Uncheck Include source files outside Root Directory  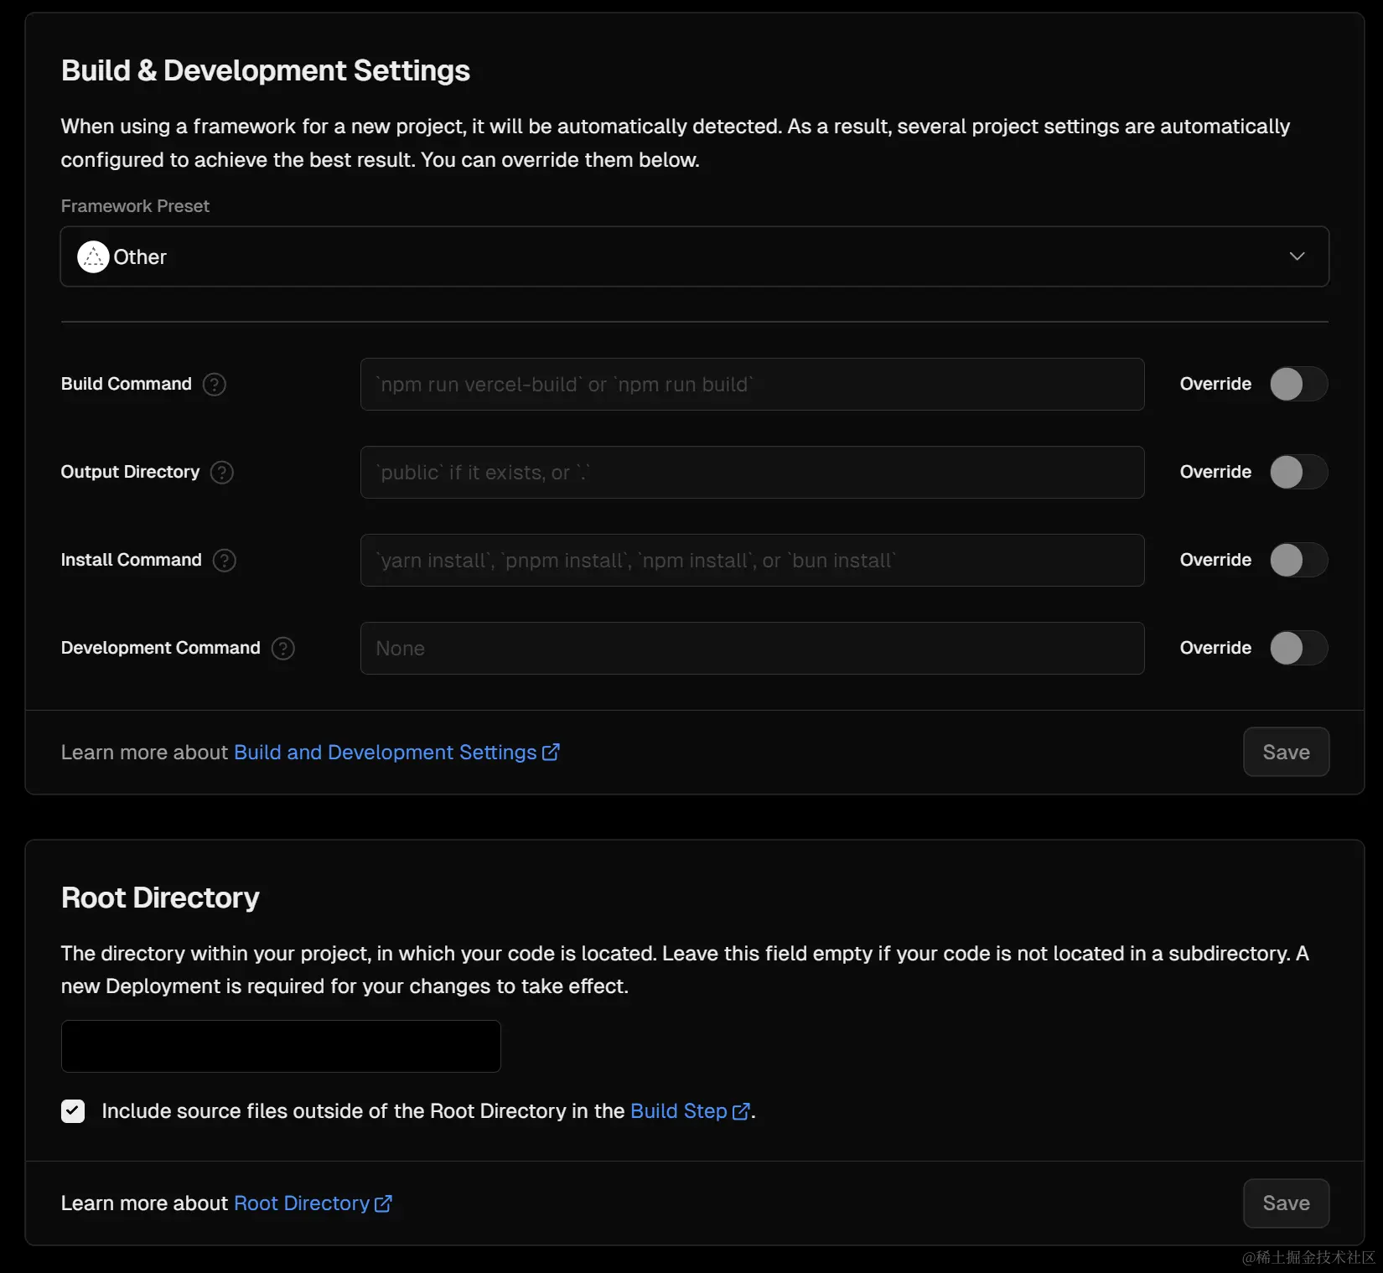[73, 1111]
